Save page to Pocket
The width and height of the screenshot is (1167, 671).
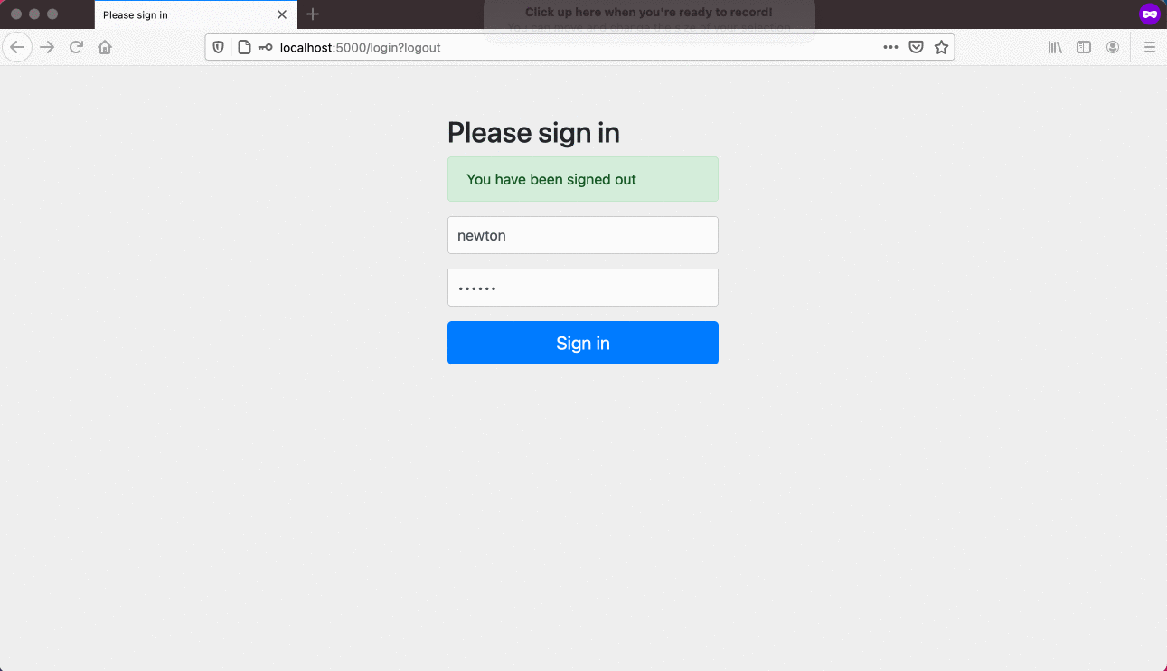[x=916, y=47]
